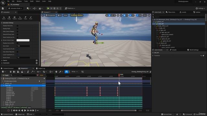
Task: Toggle Display Axes on Selection checkbox
Action: point(17,43)
